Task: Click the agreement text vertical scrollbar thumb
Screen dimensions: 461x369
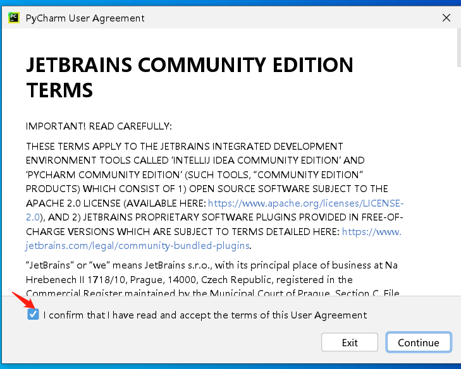Action: point(459,47)
